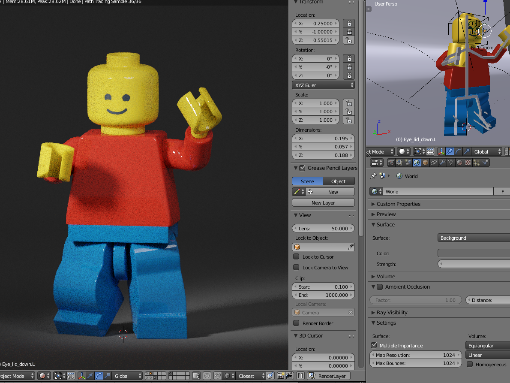The width and height of the screenshot is (510, 383).
Task: Open the Background surface shader dropdown
Action: (x=474, y=238)
